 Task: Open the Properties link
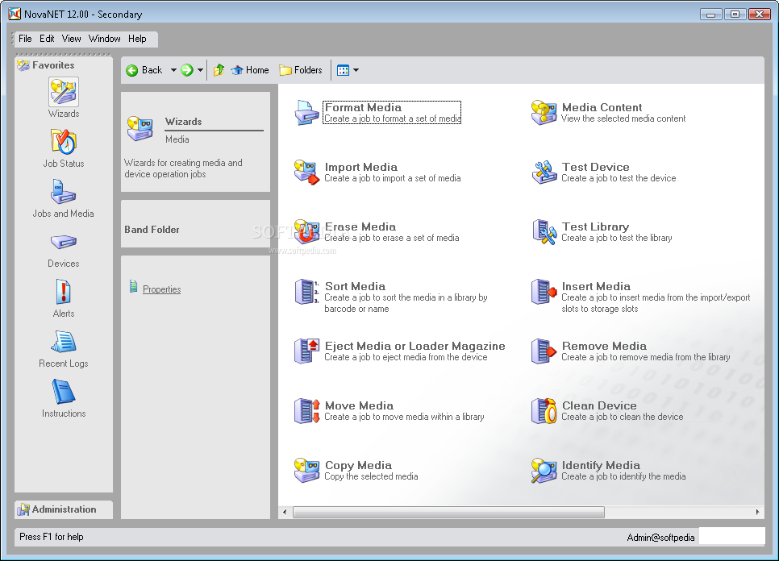(x=161, y=289)
